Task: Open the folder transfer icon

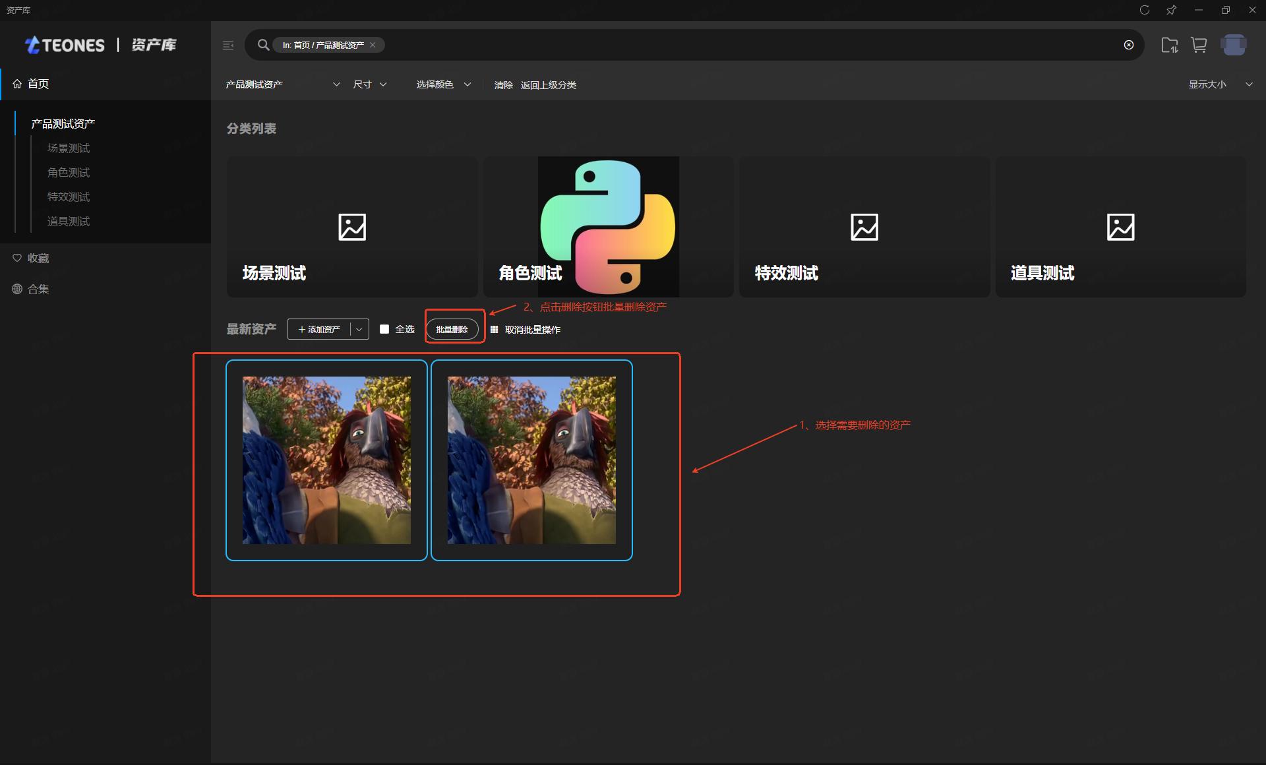Action: click(1169, 45)
